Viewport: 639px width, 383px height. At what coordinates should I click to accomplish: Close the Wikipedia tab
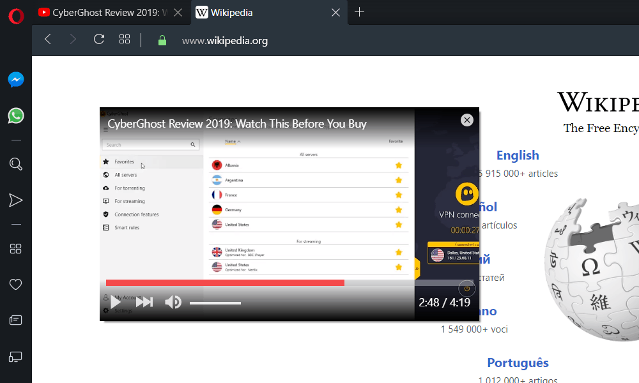click(x=335, y=13)
